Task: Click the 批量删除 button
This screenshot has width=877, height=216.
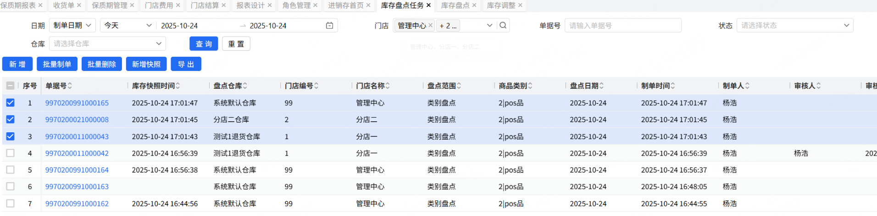Action: pos(102,64)
